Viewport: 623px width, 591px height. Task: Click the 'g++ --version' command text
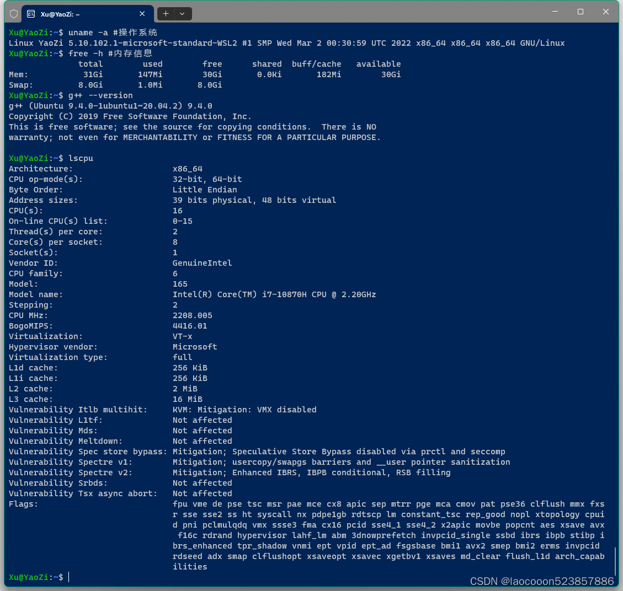(x=100, y=96)
